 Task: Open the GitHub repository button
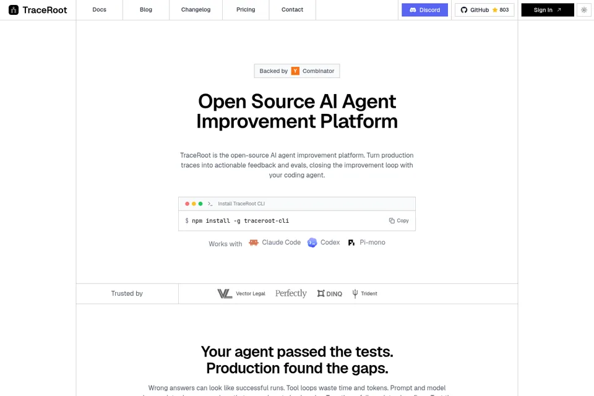[484, 10]
